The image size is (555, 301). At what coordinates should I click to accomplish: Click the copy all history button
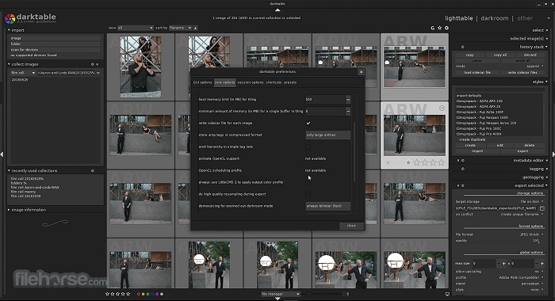(499, 55)
